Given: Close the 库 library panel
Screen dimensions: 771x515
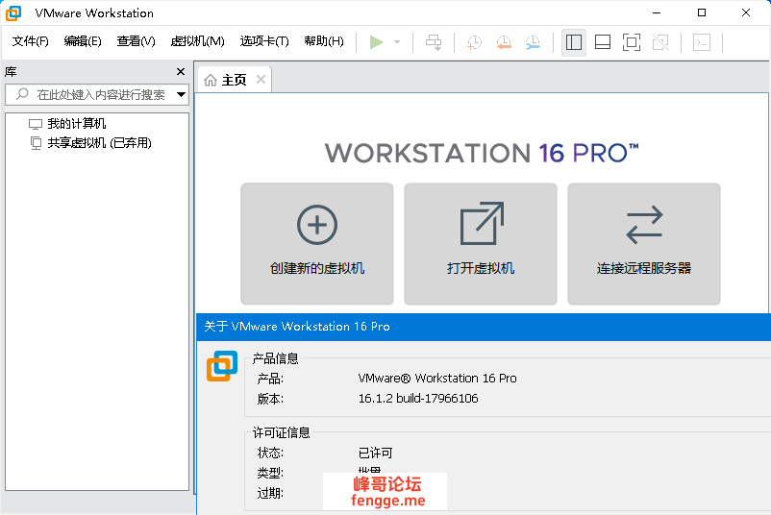Looking at the screenshot, I should (x=181, y=72).
